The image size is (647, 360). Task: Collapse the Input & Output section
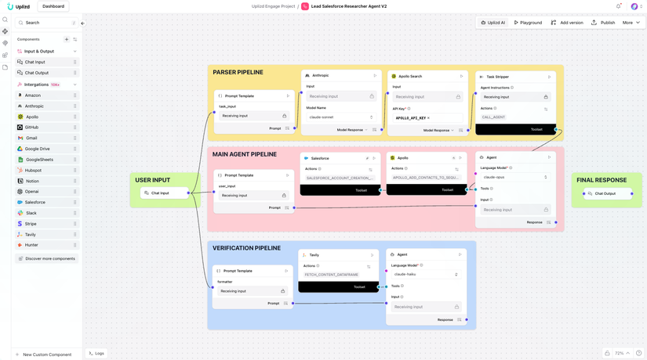[x=75, y=52]
